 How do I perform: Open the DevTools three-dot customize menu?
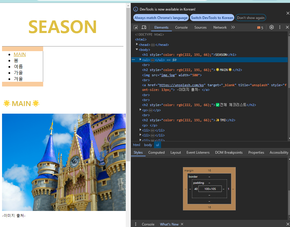pyautogui.click(x=279, y=27)
